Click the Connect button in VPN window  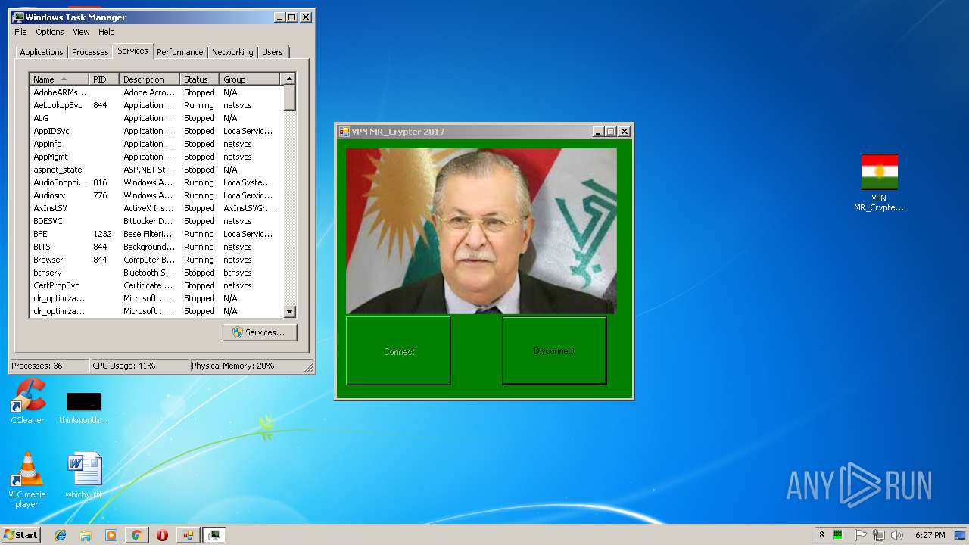pyautogui.click(x=398, y=350)
